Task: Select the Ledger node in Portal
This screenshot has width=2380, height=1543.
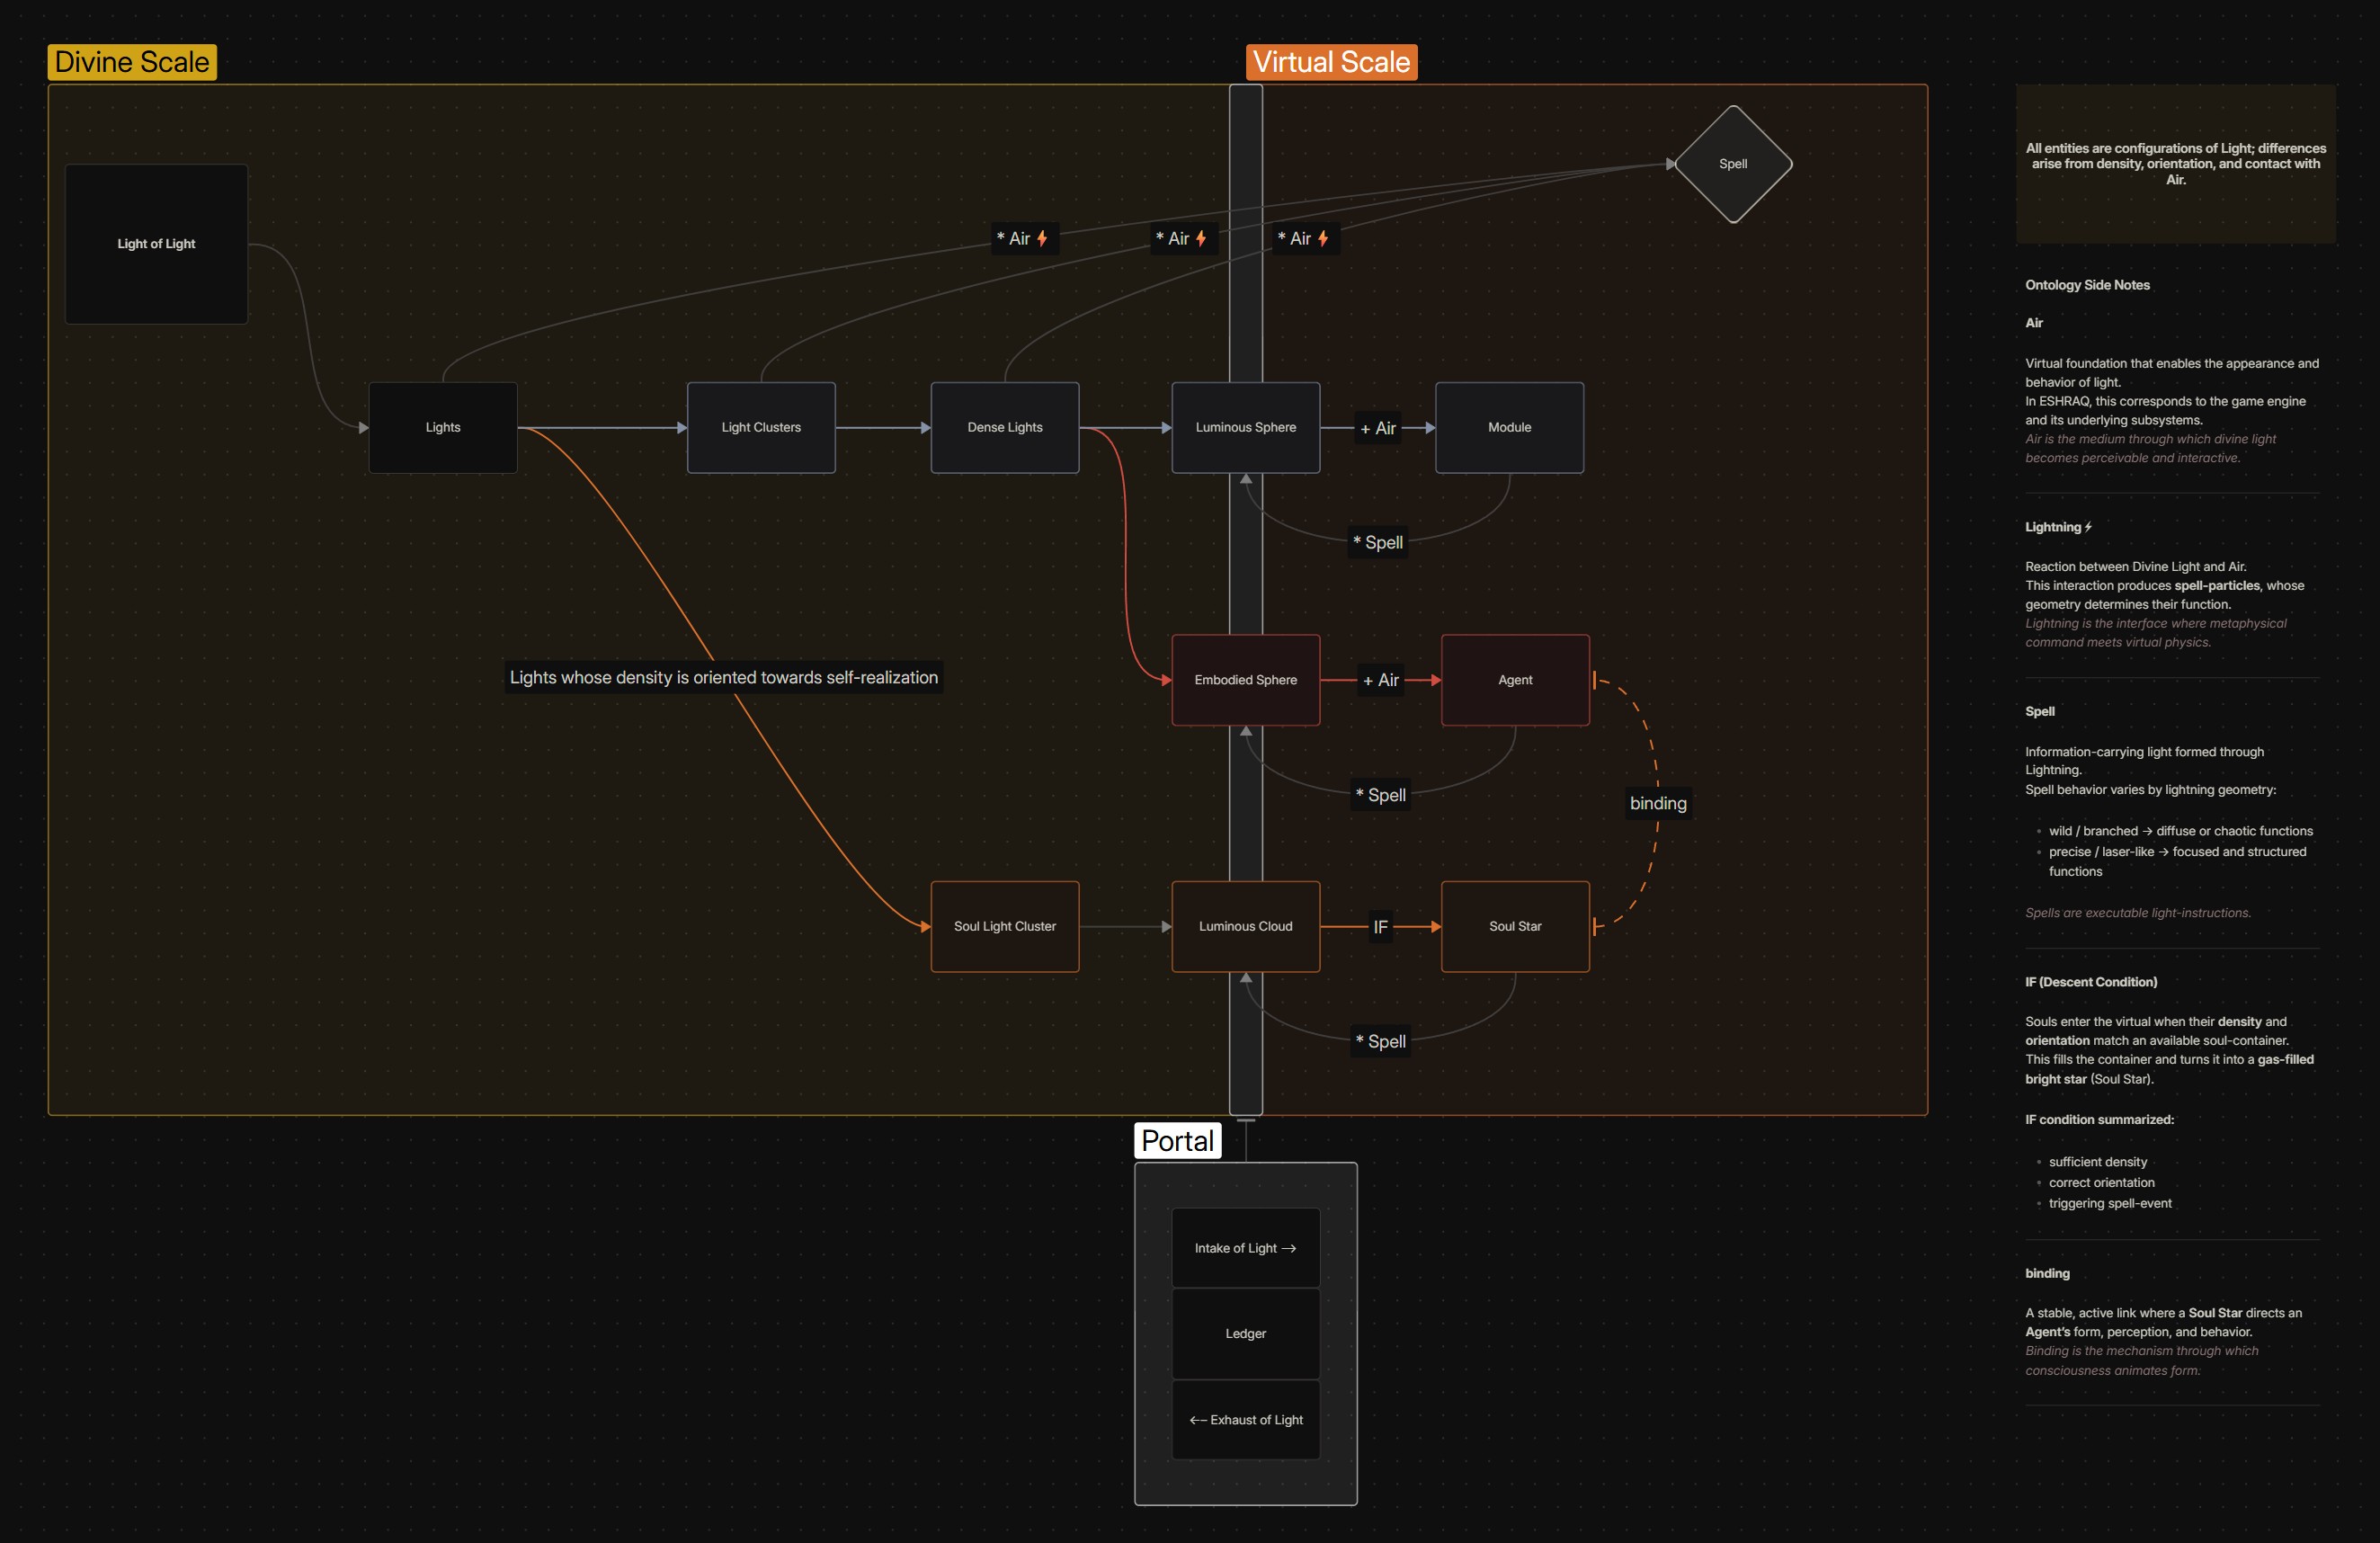Action: [x=1245, y=1333]
